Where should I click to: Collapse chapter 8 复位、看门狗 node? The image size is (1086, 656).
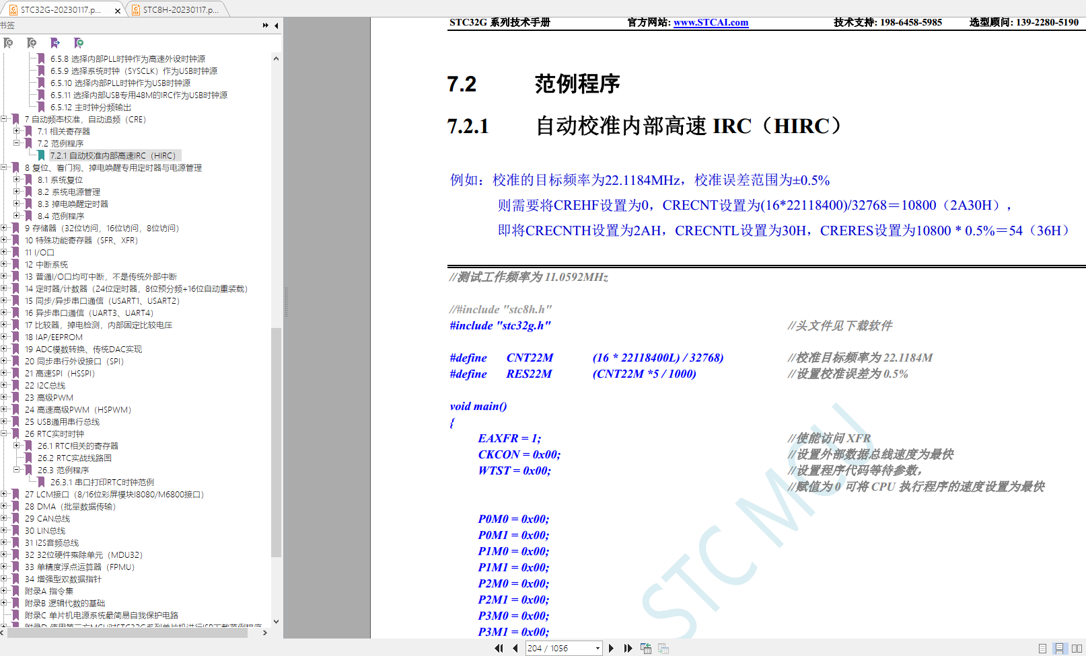[4, 167]
